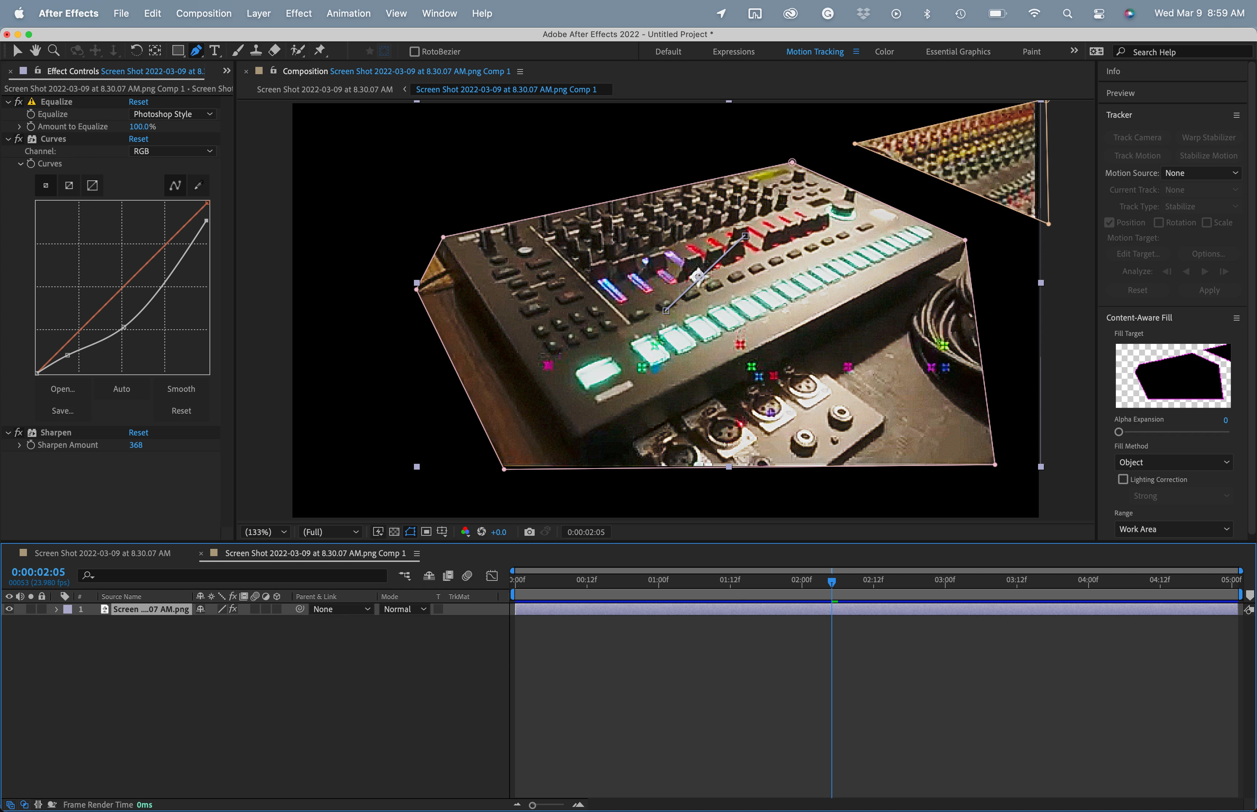The image size is (1257, 812).
Task: Select the Puppet Pin tool
Action: coord(320,51)
